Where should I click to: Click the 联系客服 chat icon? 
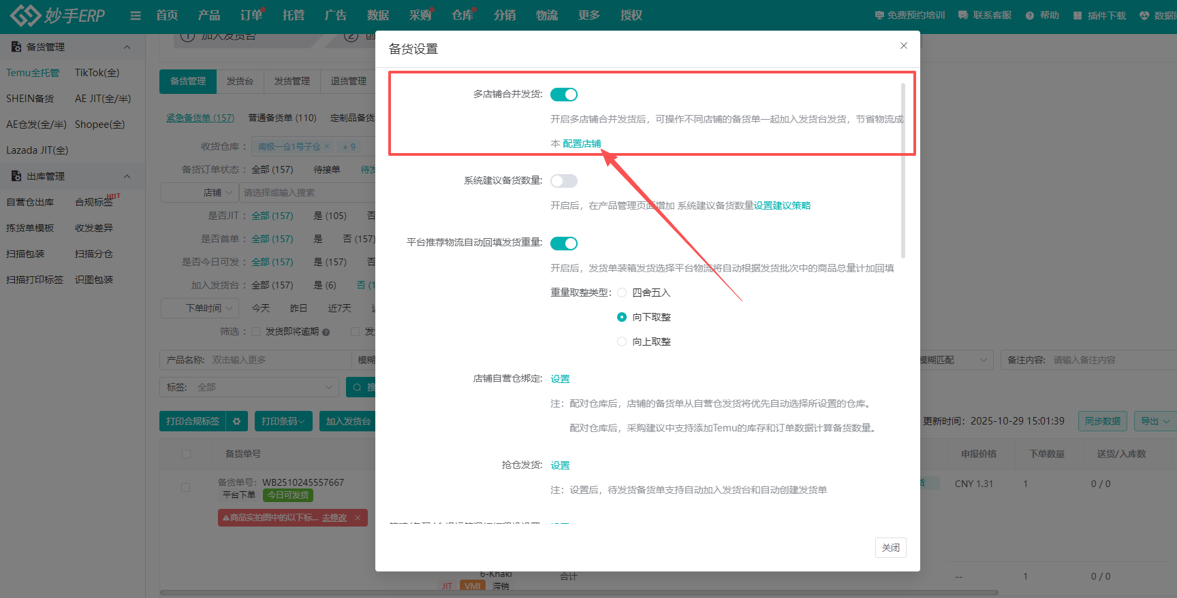(x=963, y=15)
